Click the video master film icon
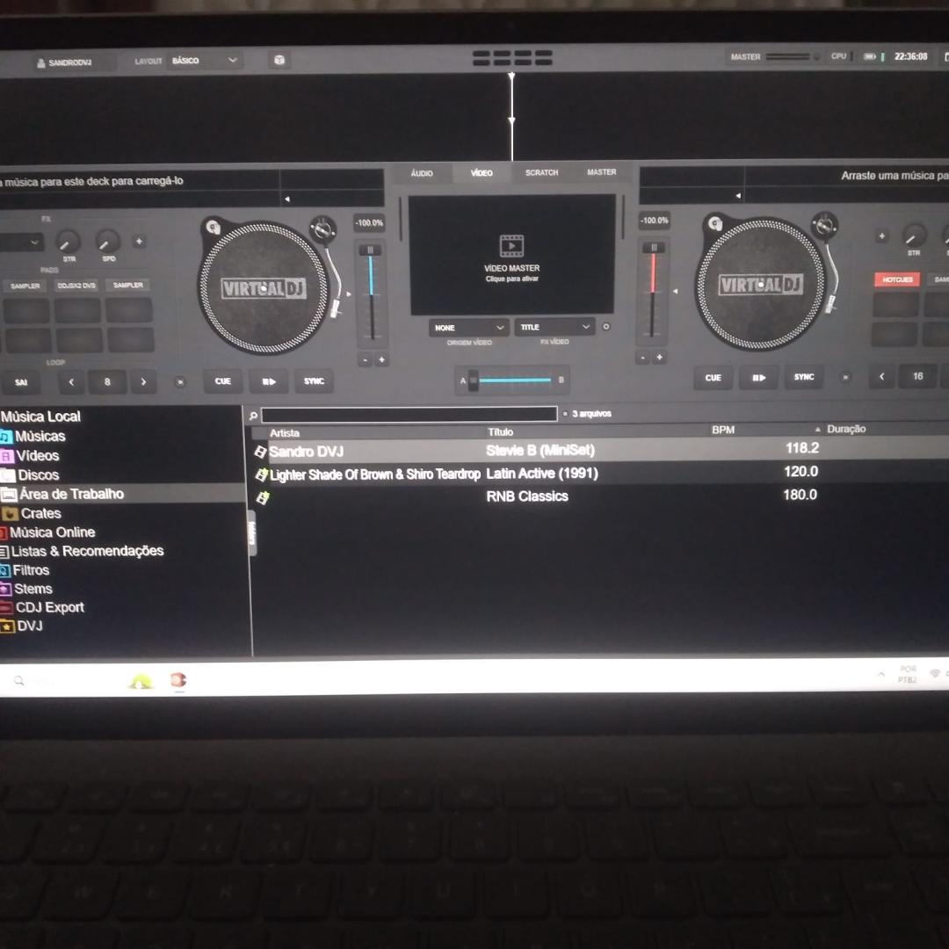The height and width of the screenshot is (949, 949). coord(511,246)
